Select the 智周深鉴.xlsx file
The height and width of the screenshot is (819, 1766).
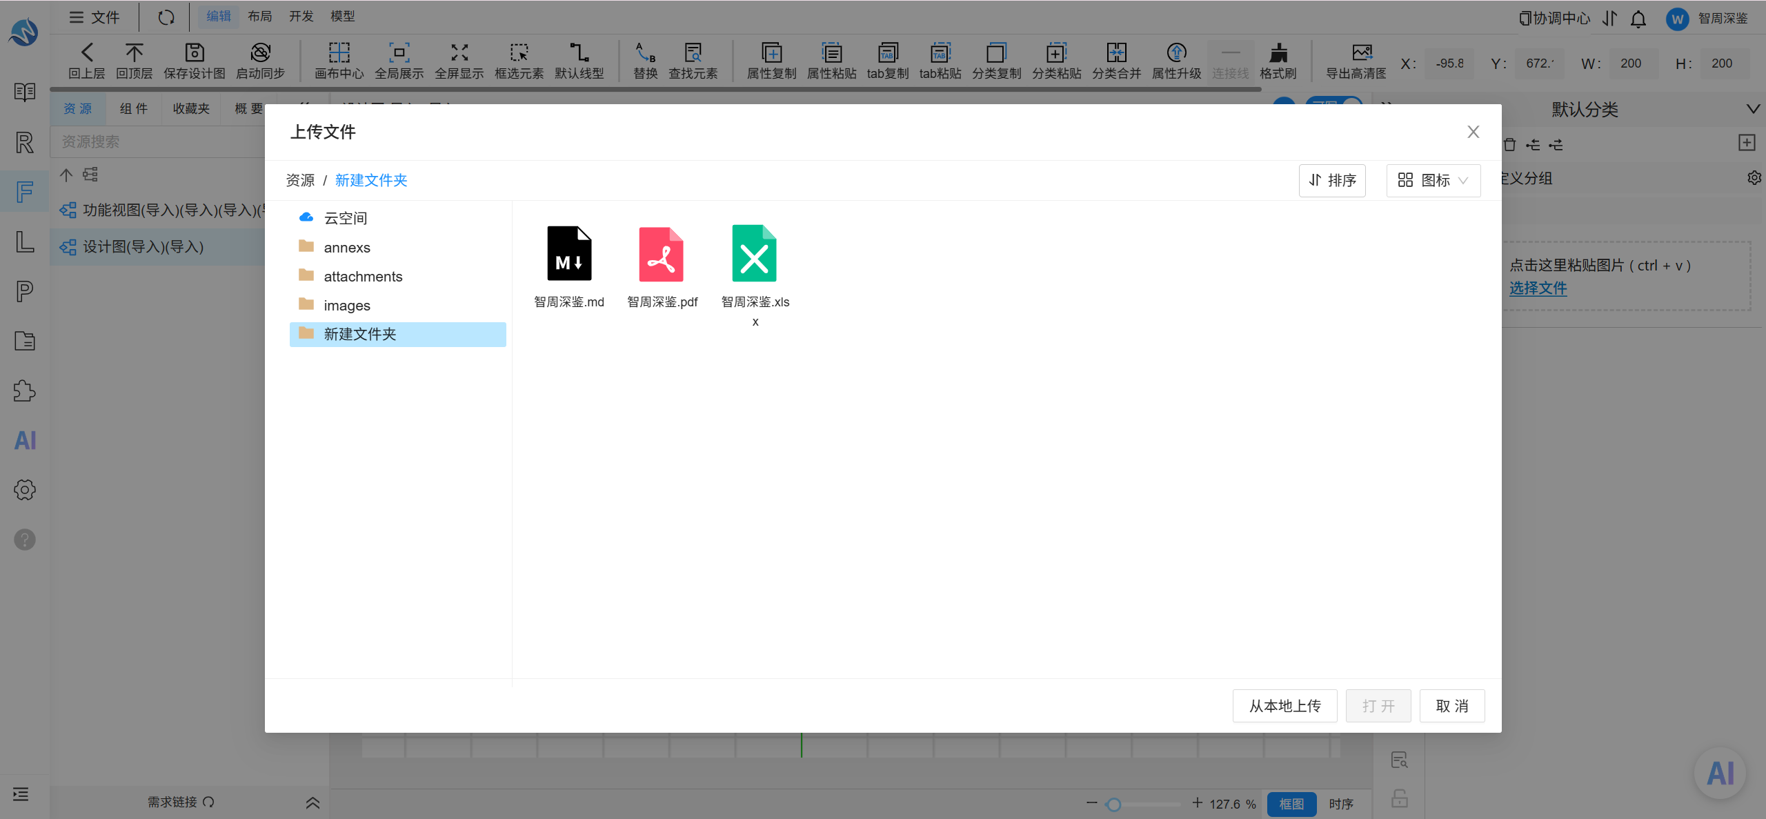click(755, 276)
